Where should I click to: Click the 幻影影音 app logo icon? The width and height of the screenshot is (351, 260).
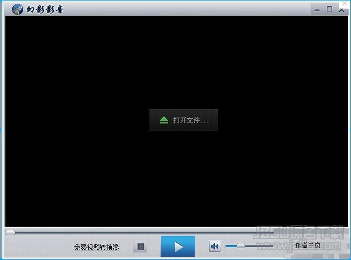[x=17, y=9]
